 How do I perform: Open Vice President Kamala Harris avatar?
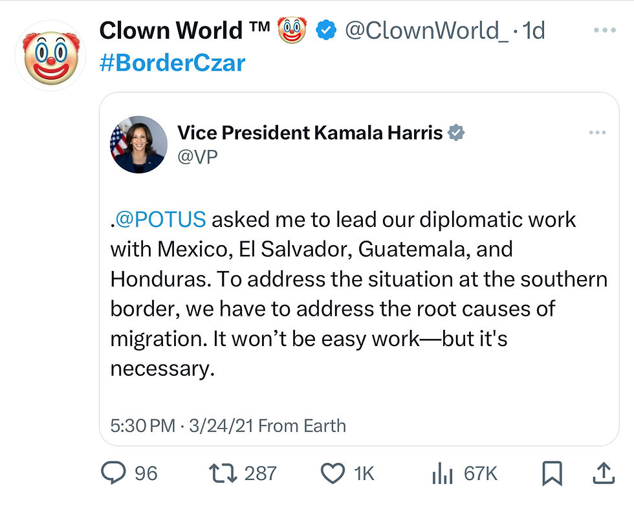coord(139,144)
